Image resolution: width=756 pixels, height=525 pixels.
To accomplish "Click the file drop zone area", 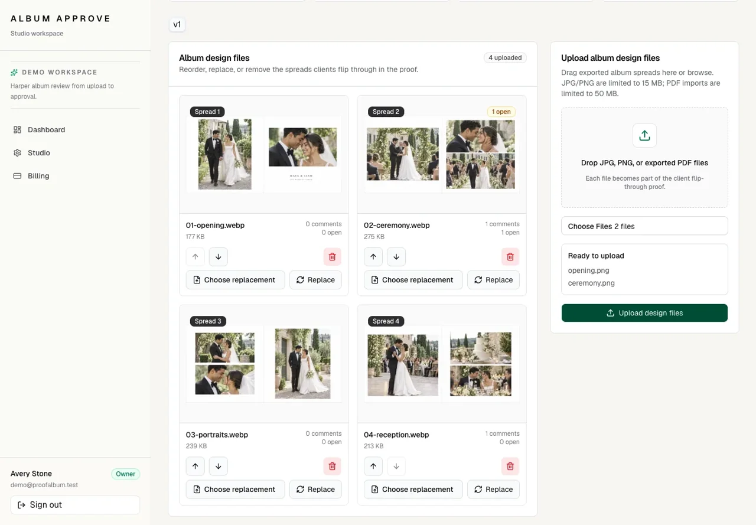I will (x=644, y=157).
